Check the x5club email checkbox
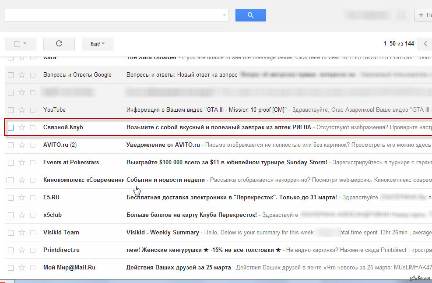Image resolution: width=432 pixels, height=283 pixels. click(x=11, y=215)
